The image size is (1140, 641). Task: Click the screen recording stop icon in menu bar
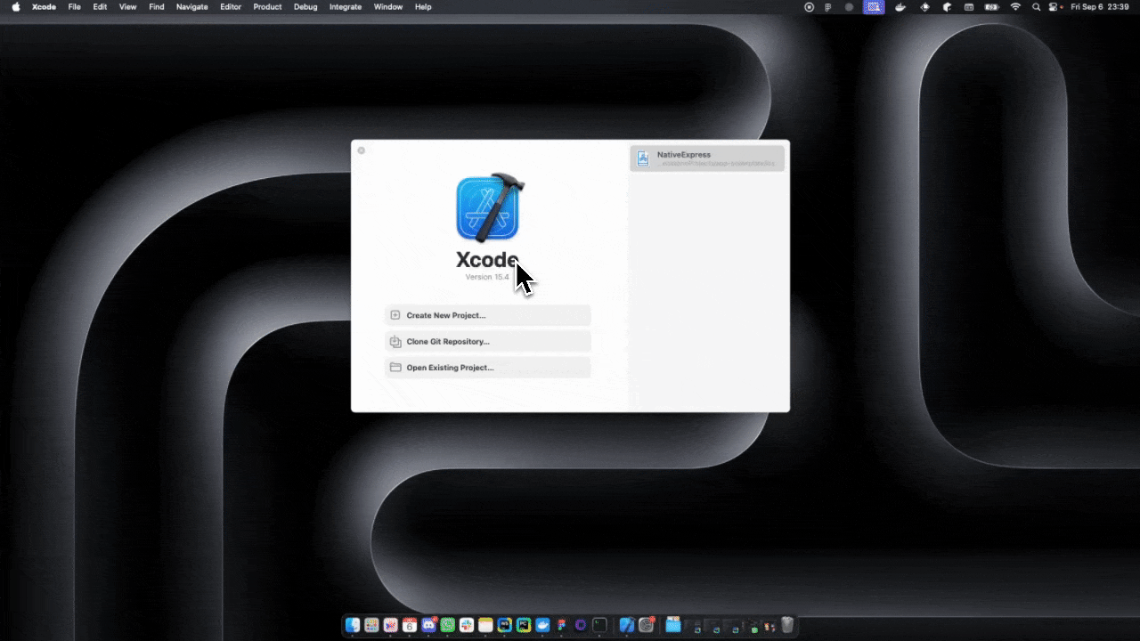[809, 7]
